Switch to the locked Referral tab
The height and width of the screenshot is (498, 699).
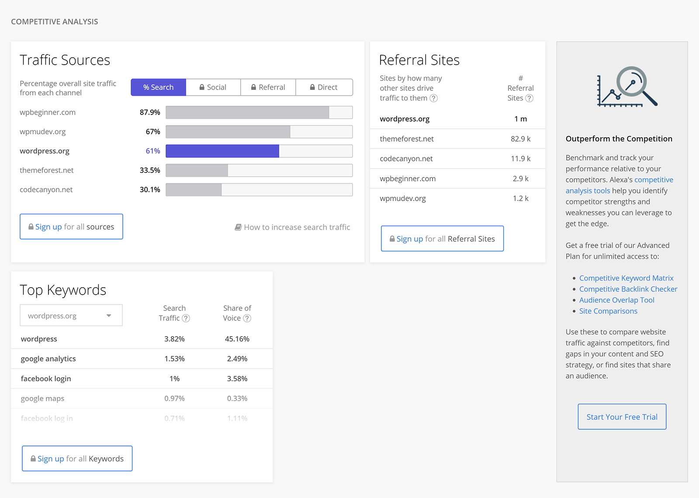[268, 87]
